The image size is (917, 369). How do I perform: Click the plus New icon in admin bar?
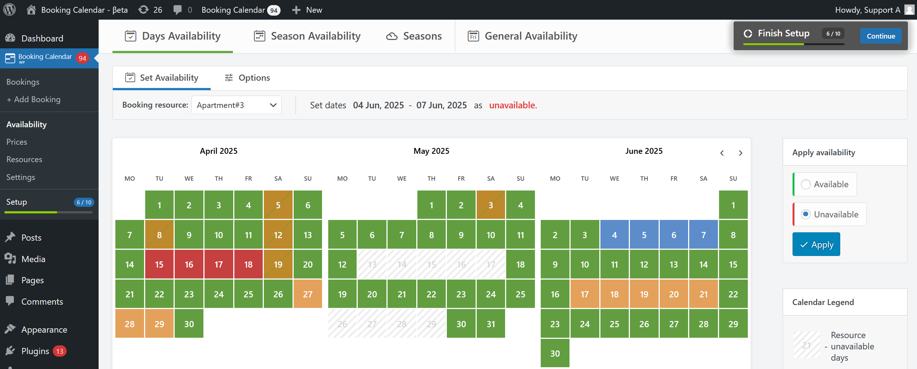(296, 10)
